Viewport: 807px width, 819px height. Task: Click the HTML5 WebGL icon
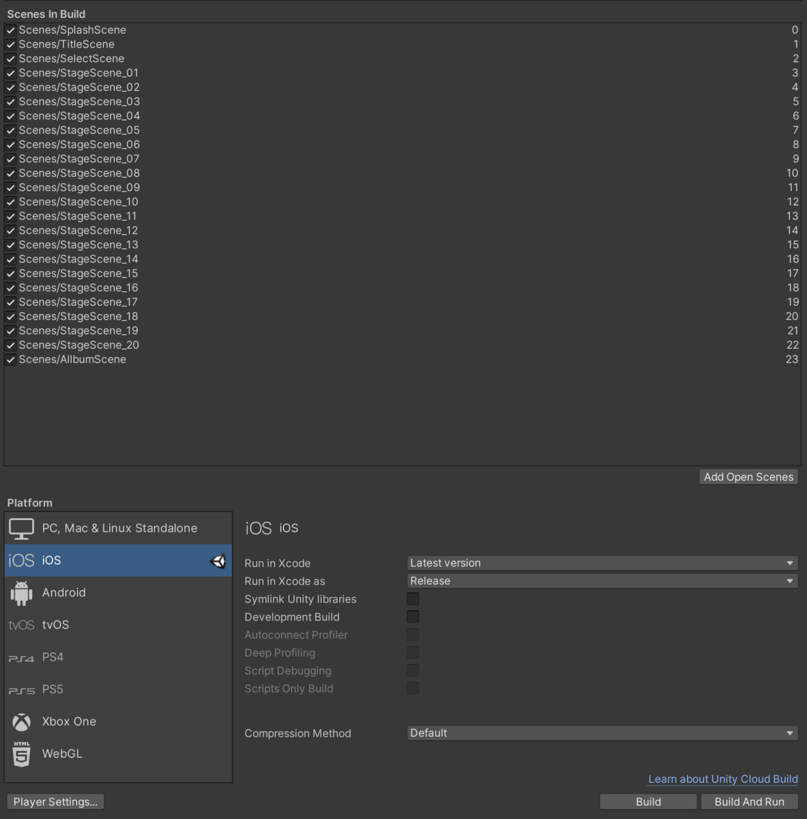[x=21, y=754]
